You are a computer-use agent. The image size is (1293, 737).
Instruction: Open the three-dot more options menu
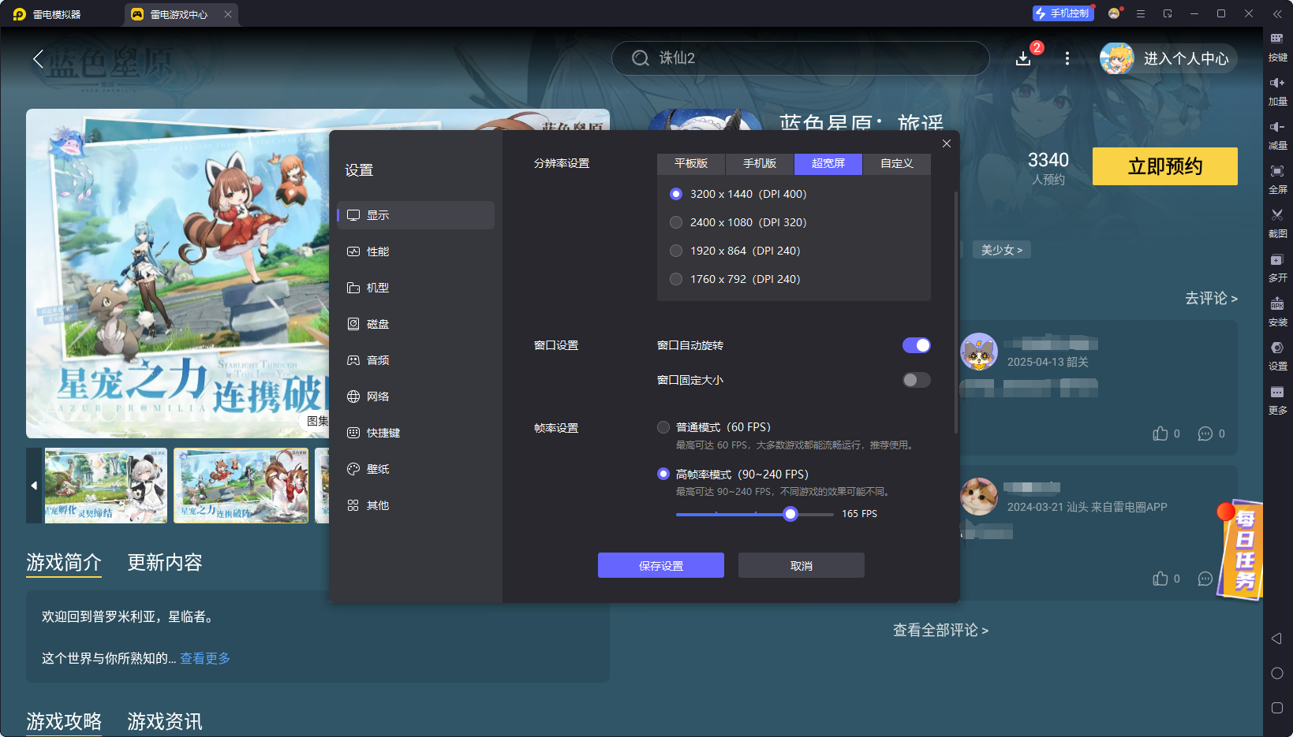point(1067,58)
